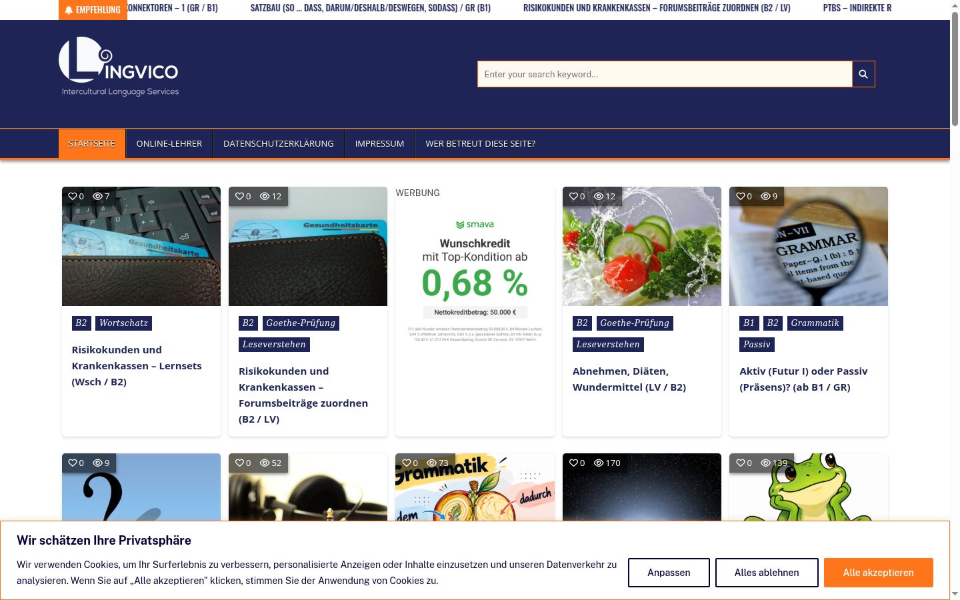Screen dimensions: 960x600
Task: Click the Alle akzeptieren cookie button
Action: (879, 573)
